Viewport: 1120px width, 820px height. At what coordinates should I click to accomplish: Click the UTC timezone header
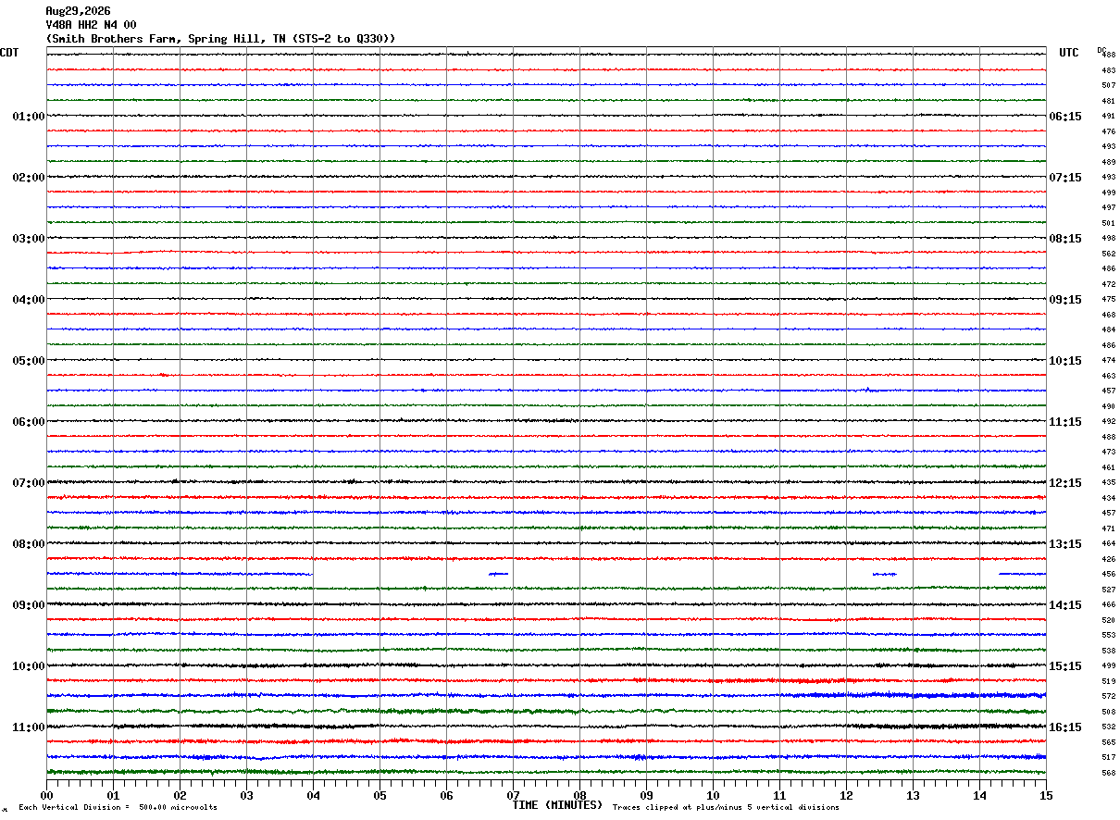[x=1069, y=53]
